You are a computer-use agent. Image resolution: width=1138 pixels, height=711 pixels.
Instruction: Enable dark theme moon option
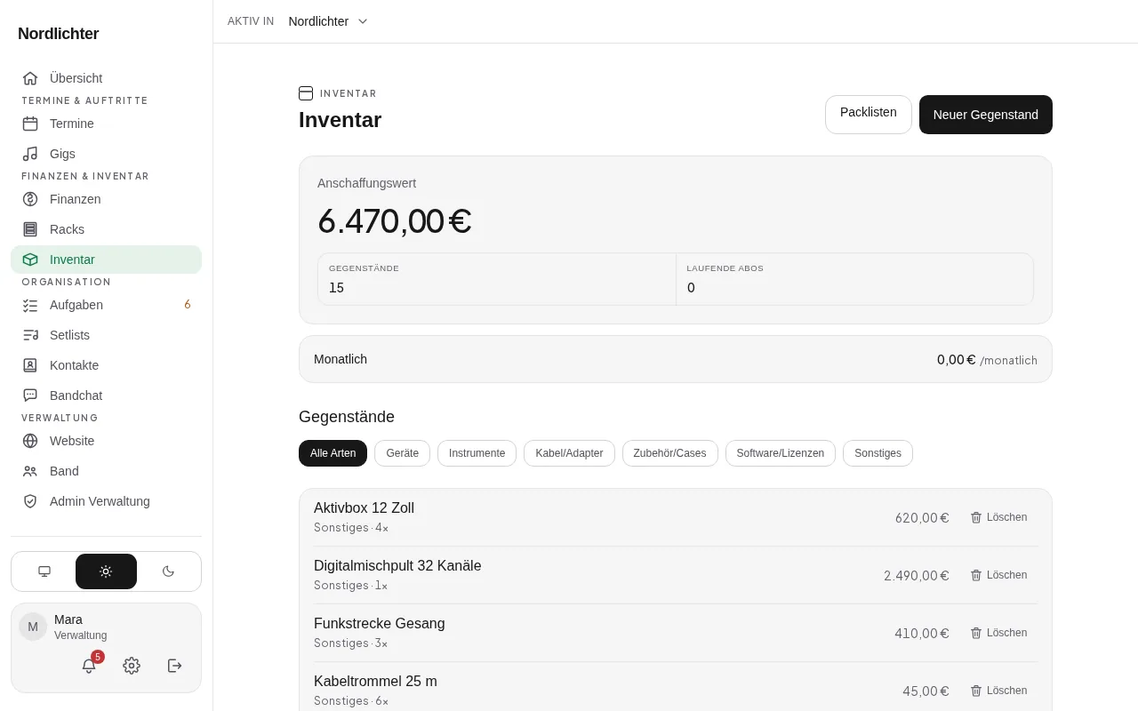click(x=168, y=571)
